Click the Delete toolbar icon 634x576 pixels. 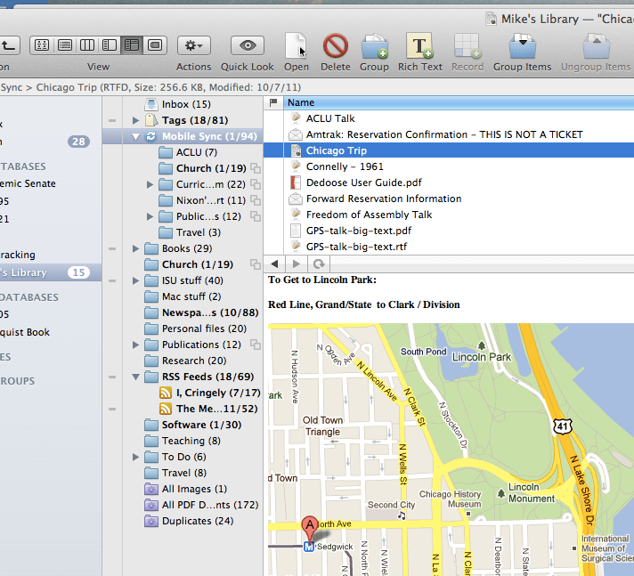[x=335, y=45]
